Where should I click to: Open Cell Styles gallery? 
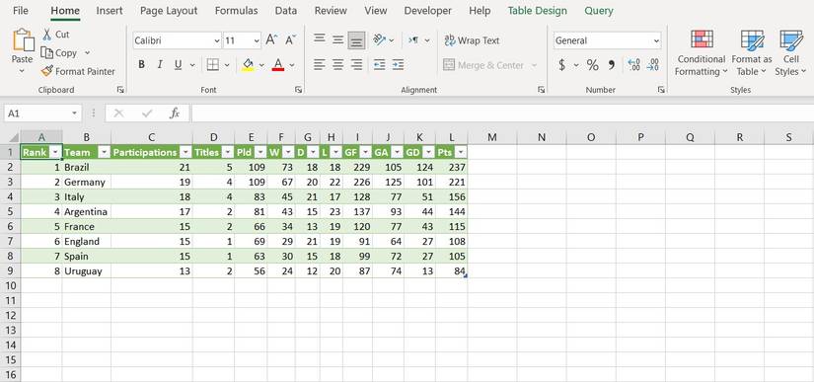(791, 53)
